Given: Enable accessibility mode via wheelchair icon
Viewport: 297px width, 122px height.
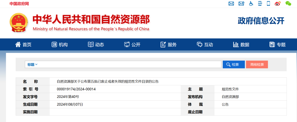Looking at the screenshot, I should pos(251,4).
